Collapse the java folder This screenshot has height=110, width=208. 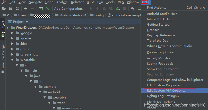tap(26, 76)
